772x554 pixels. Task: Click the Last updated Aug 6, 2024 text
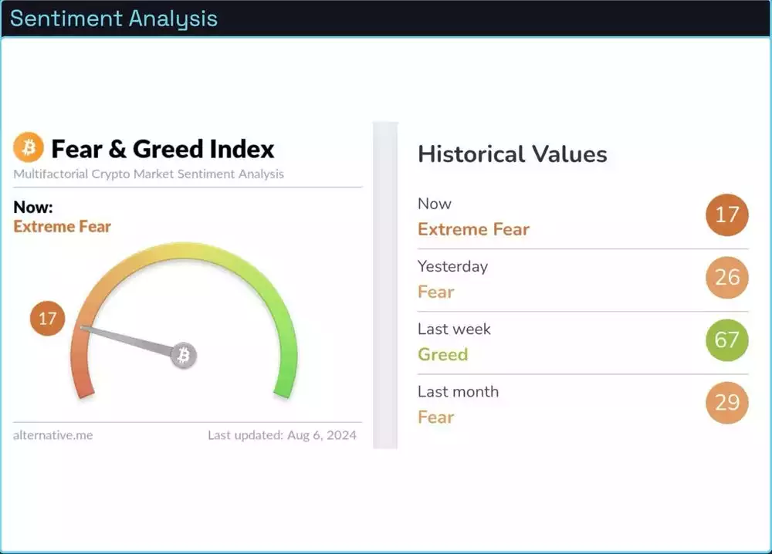[281, 435]
